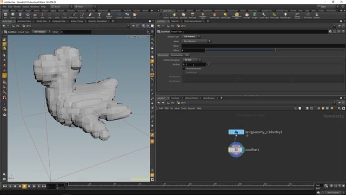The image size is (346, 195).
Task: Open the Edit menu in main menubar
Action: point(10,6)
